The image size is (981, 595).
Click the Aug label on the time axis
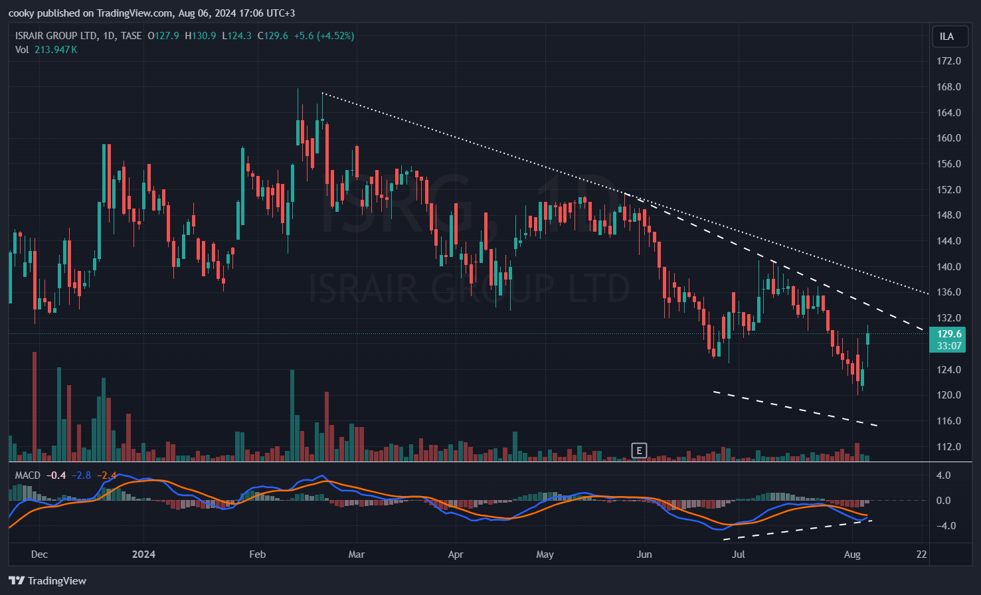click(852, 554)
